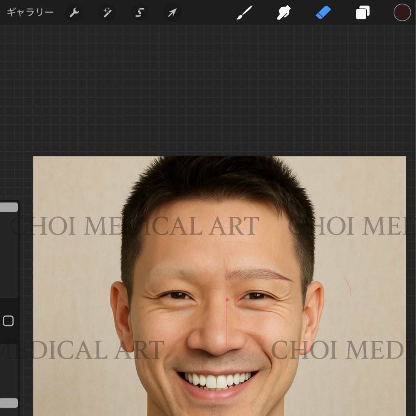
Task: Open the dark maroon color picker circle
Action: pos(402,12)
